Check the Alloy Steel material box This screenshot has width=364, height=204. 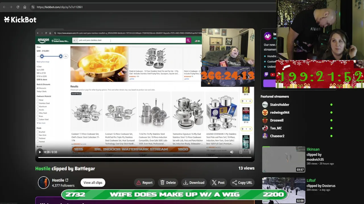pyautogui.click(x=38, y=113)
